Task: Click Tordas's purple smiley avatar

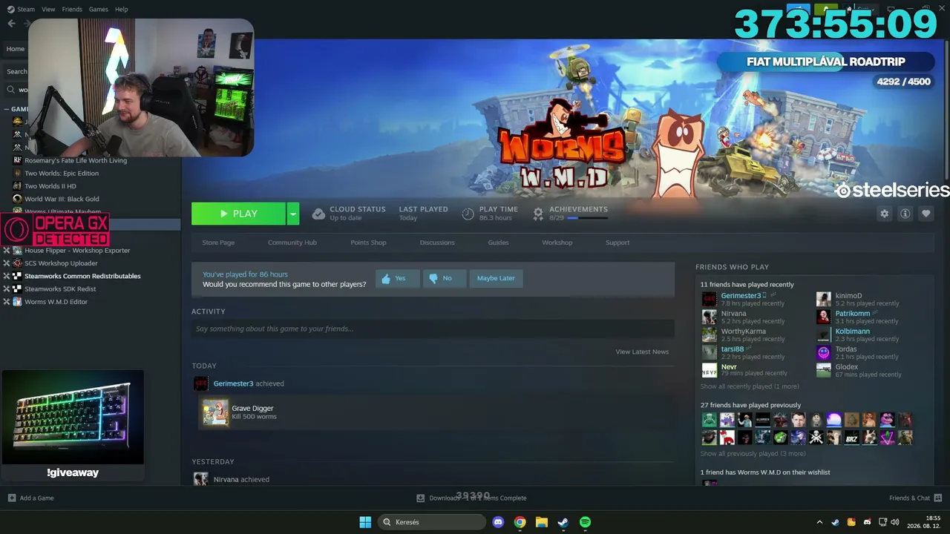Action: (x=824, y=352)
